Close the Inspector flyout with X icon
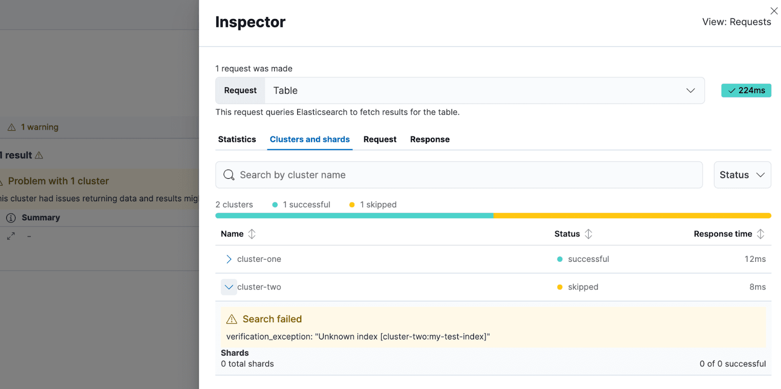This screenshot has height=389, width=781. point(774,11)
